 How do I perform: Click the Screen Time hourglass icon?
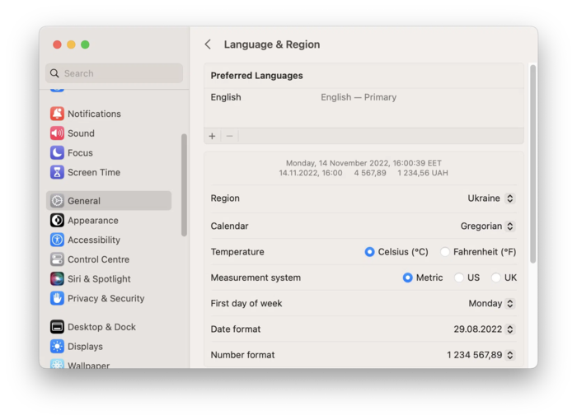click(57, 172)
